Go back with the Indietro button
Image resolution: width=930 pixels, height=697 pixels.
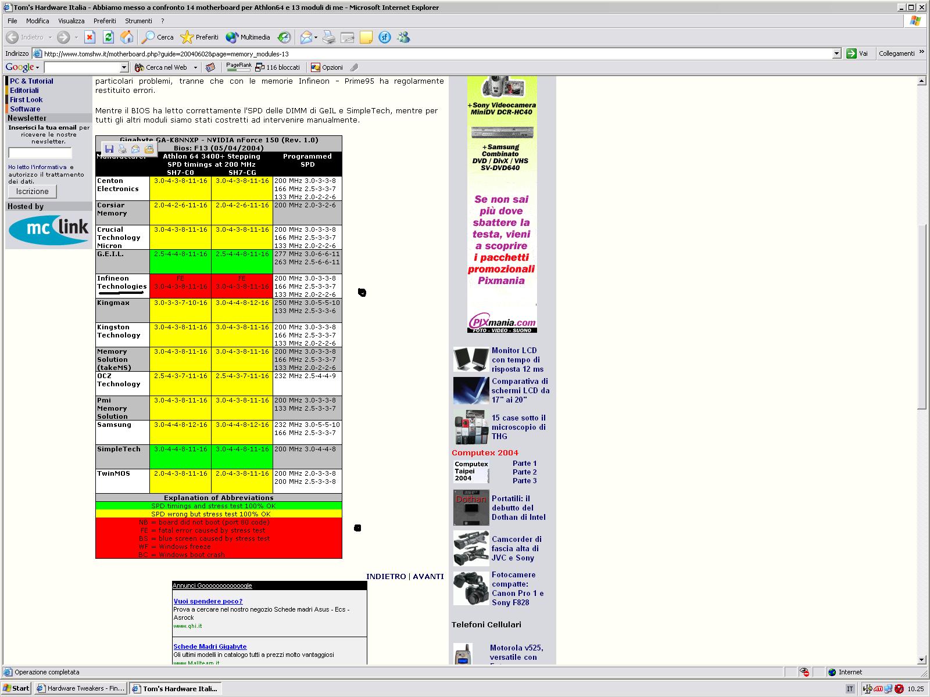(x=25, y=37)
